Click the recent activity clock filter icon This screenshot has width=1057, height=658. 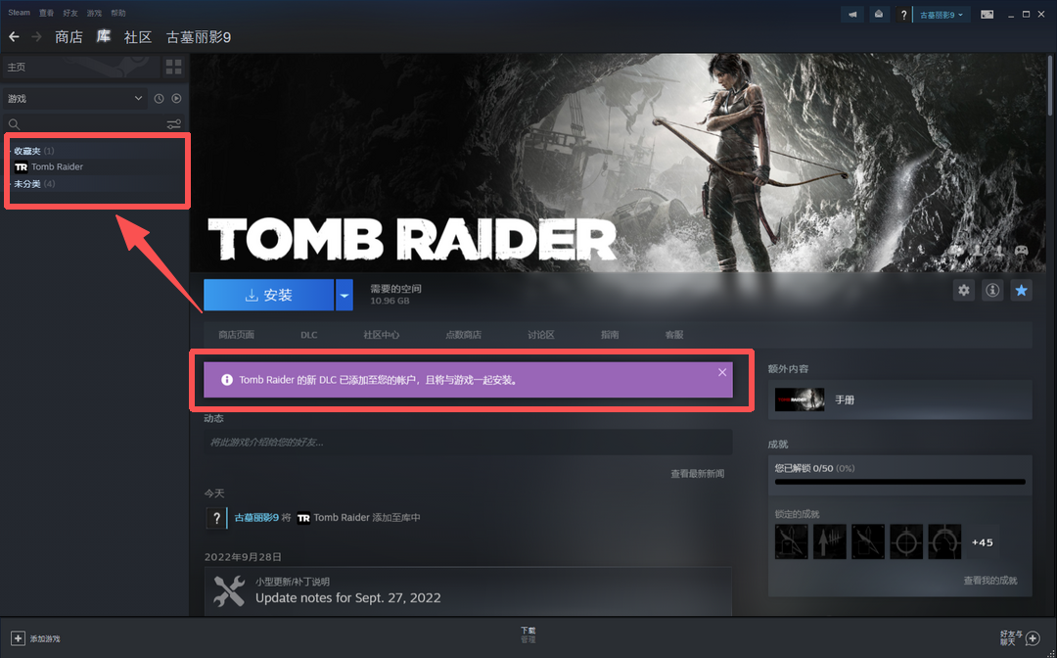click(159, 99)
